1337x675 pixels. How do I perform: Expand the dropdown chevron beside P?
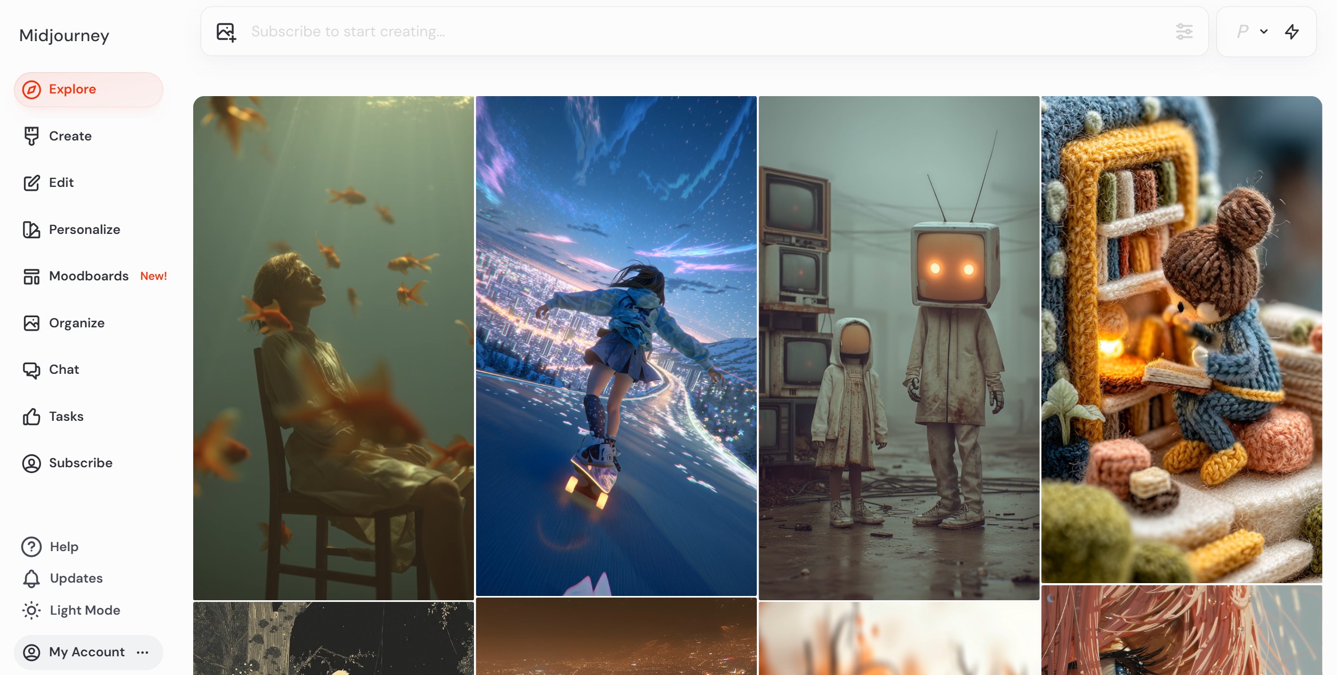1264,32
